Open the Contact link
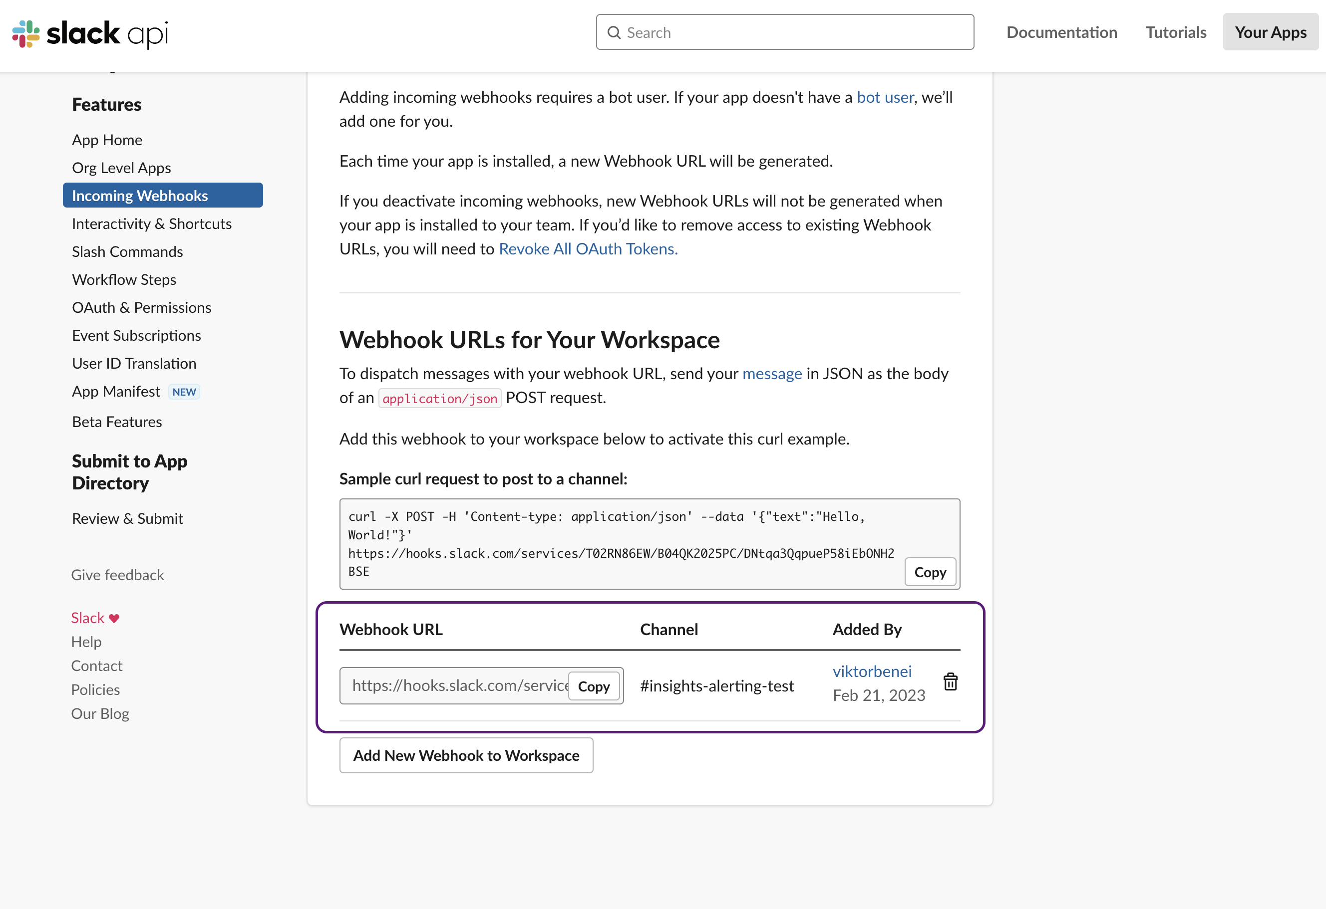This screenshot has height=909, width=1326. pyautogui.click(x=96, y=666)
